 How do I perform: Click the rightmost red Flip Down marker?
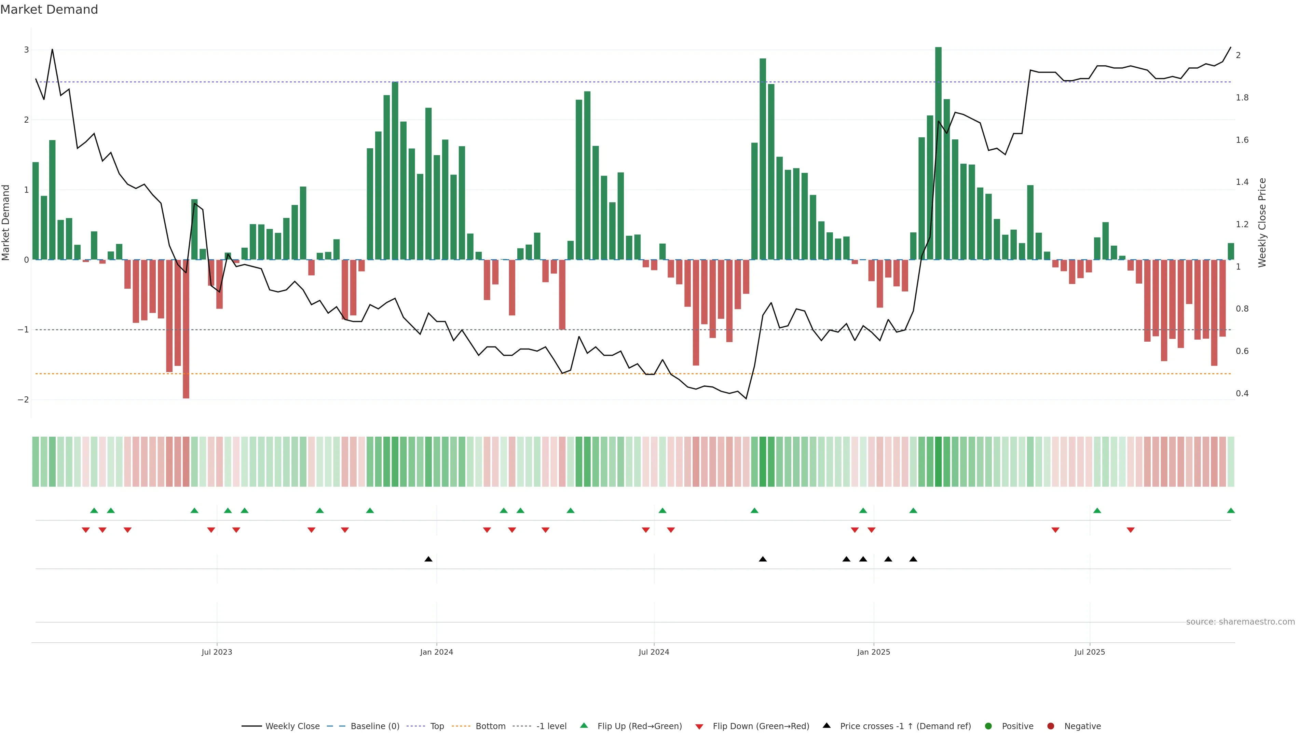pyautogui.click(x=1131, y=530)
